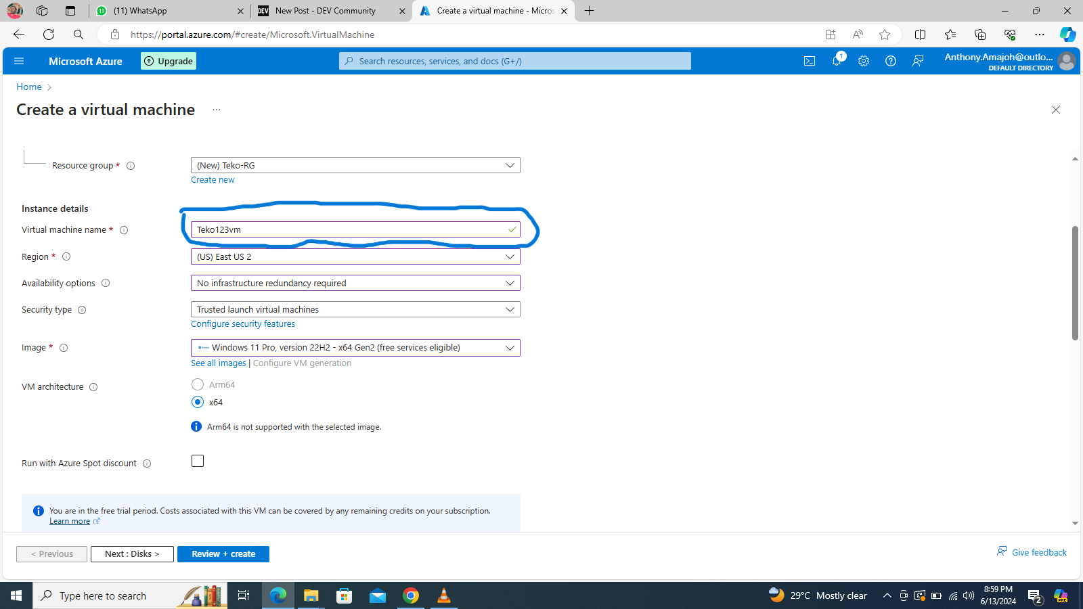Viewport: 1083px width, 609px height.
Task: Click Review + create button
Action: click(223, 554)
